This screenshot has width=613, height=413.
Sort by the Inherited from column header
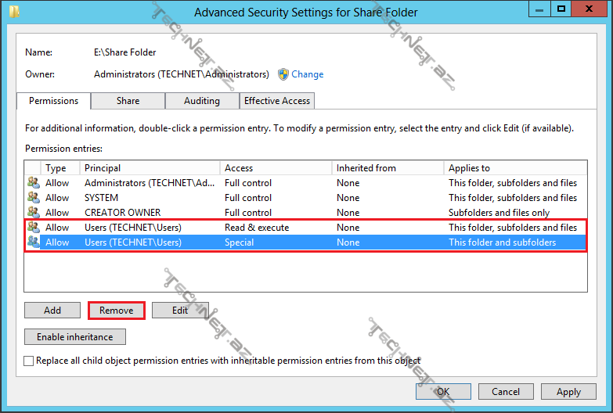click(387, 168)
